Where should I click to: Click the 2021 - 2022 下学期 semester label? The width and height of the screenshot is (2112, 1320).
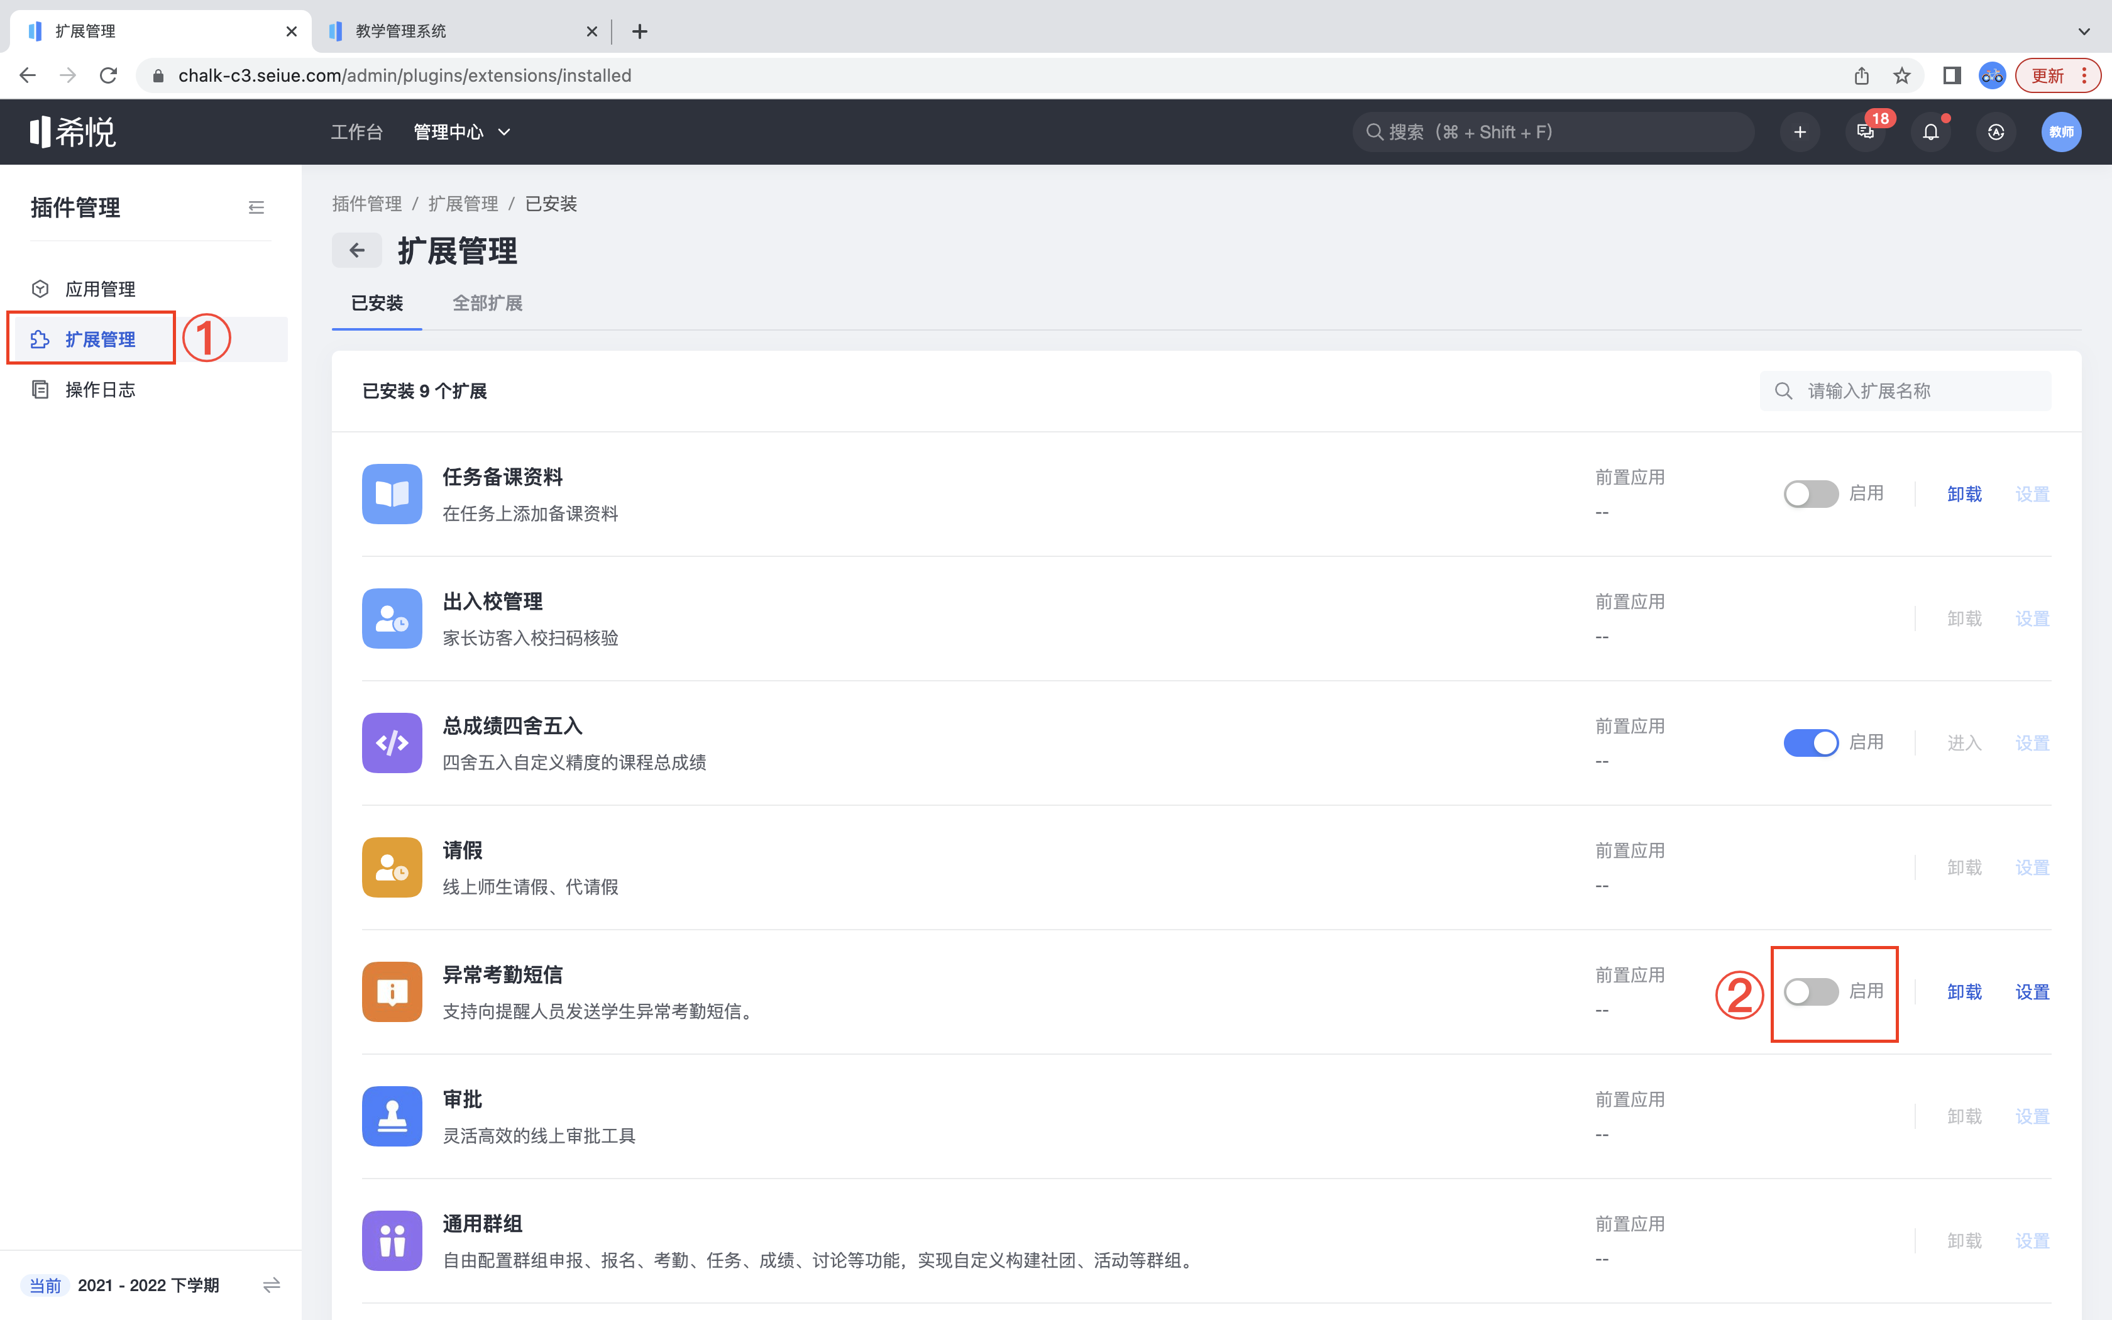click(148, 1285)
